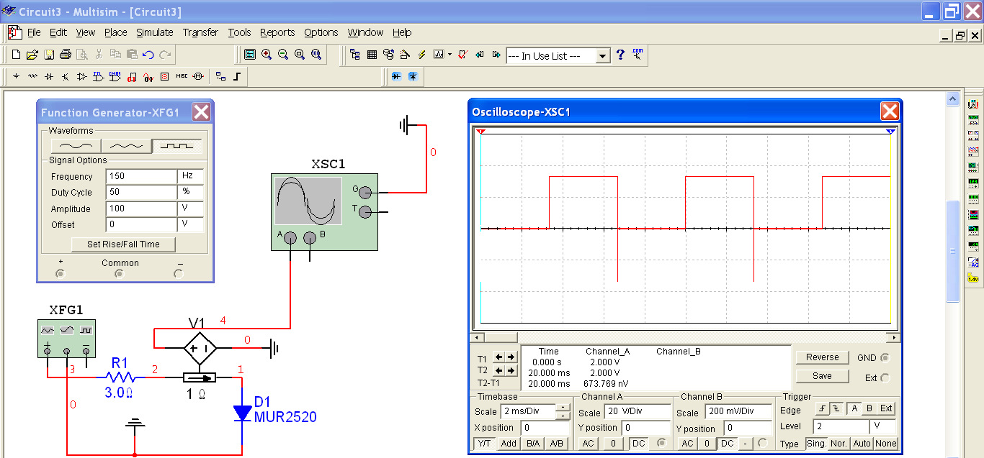The height and width of the screenshot is (458, 984).
Task: Click the lightning bolt Run simulation icon
Action: tap(422, 55)
